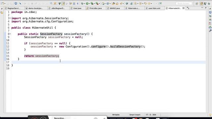Toggle Show Whitespace Characters icon
The height and width of the screenshot is (119, 212).
click(x=78, y=4)
